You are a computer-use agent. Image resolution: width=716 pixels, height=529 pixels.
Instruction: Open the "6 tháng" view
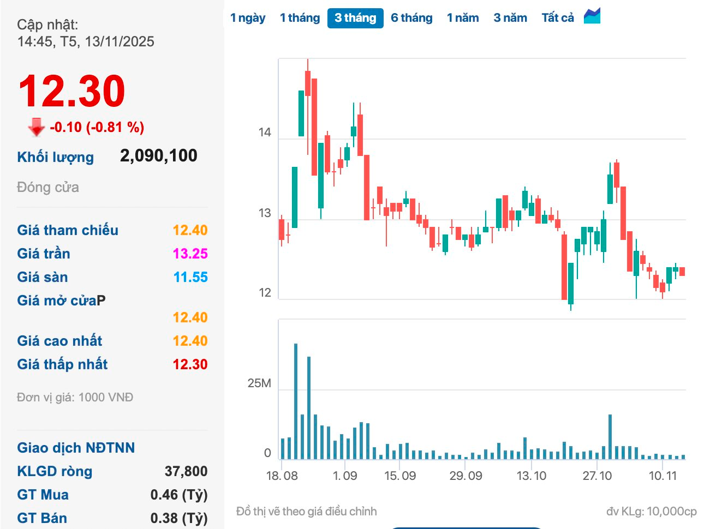click(412, 17)
